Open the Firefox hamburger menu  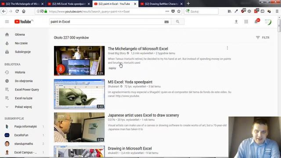point(277,11)
